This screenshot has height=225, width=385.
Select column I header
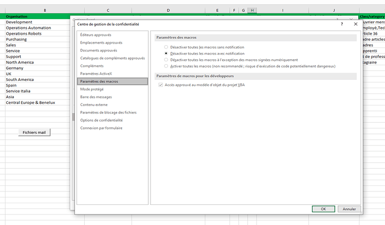[x=282, y=10]
